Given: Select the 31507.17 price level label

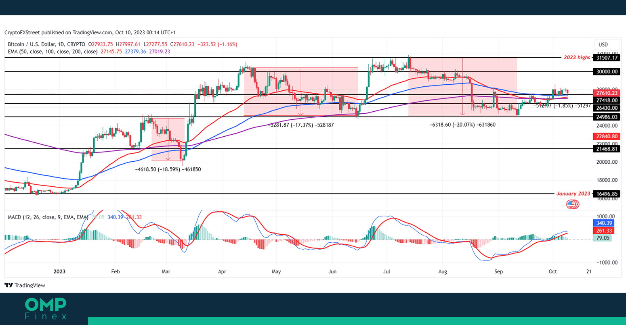Looking at the screenshot, I should point(606,58).
